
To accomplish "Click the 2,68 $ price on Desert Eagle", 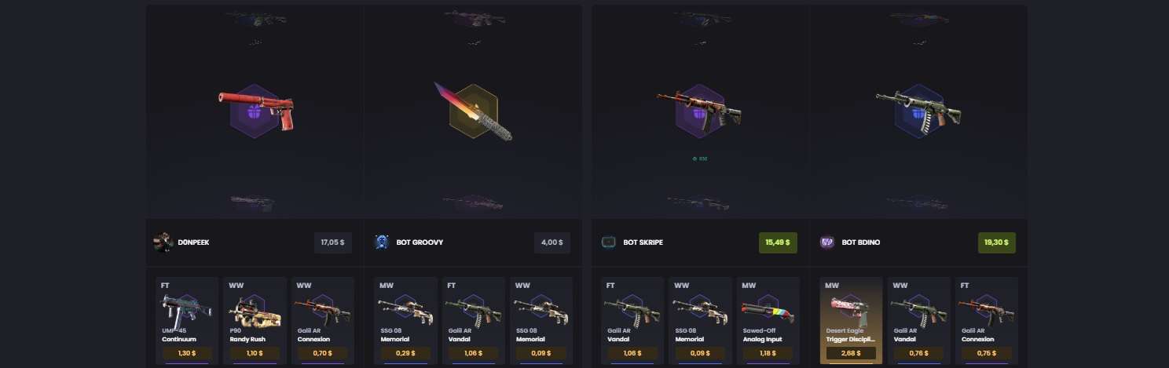I will [851, 353].
